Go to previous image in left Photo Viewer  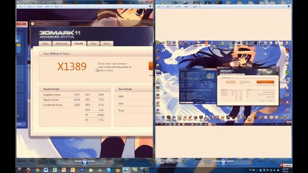point(78,162)
